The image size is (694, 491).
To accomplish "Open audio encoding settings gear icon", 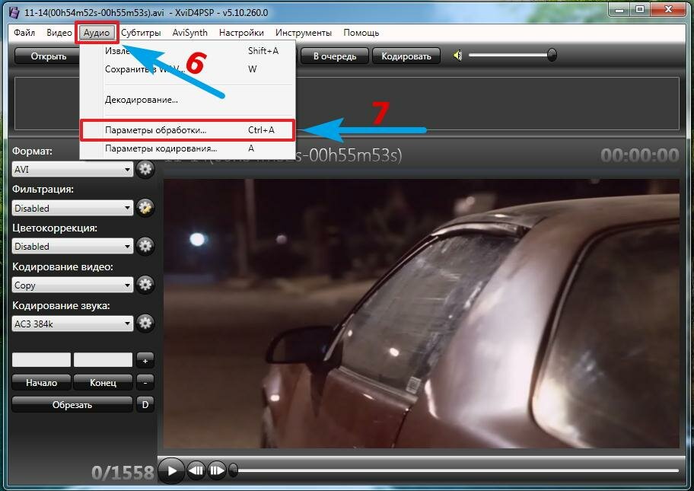I will 145,324.
